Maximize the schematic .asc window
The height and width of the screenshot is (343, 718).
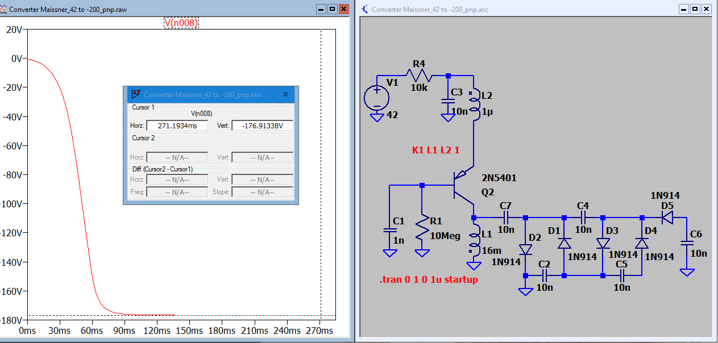pyautogui.click(x=694, y=9)
